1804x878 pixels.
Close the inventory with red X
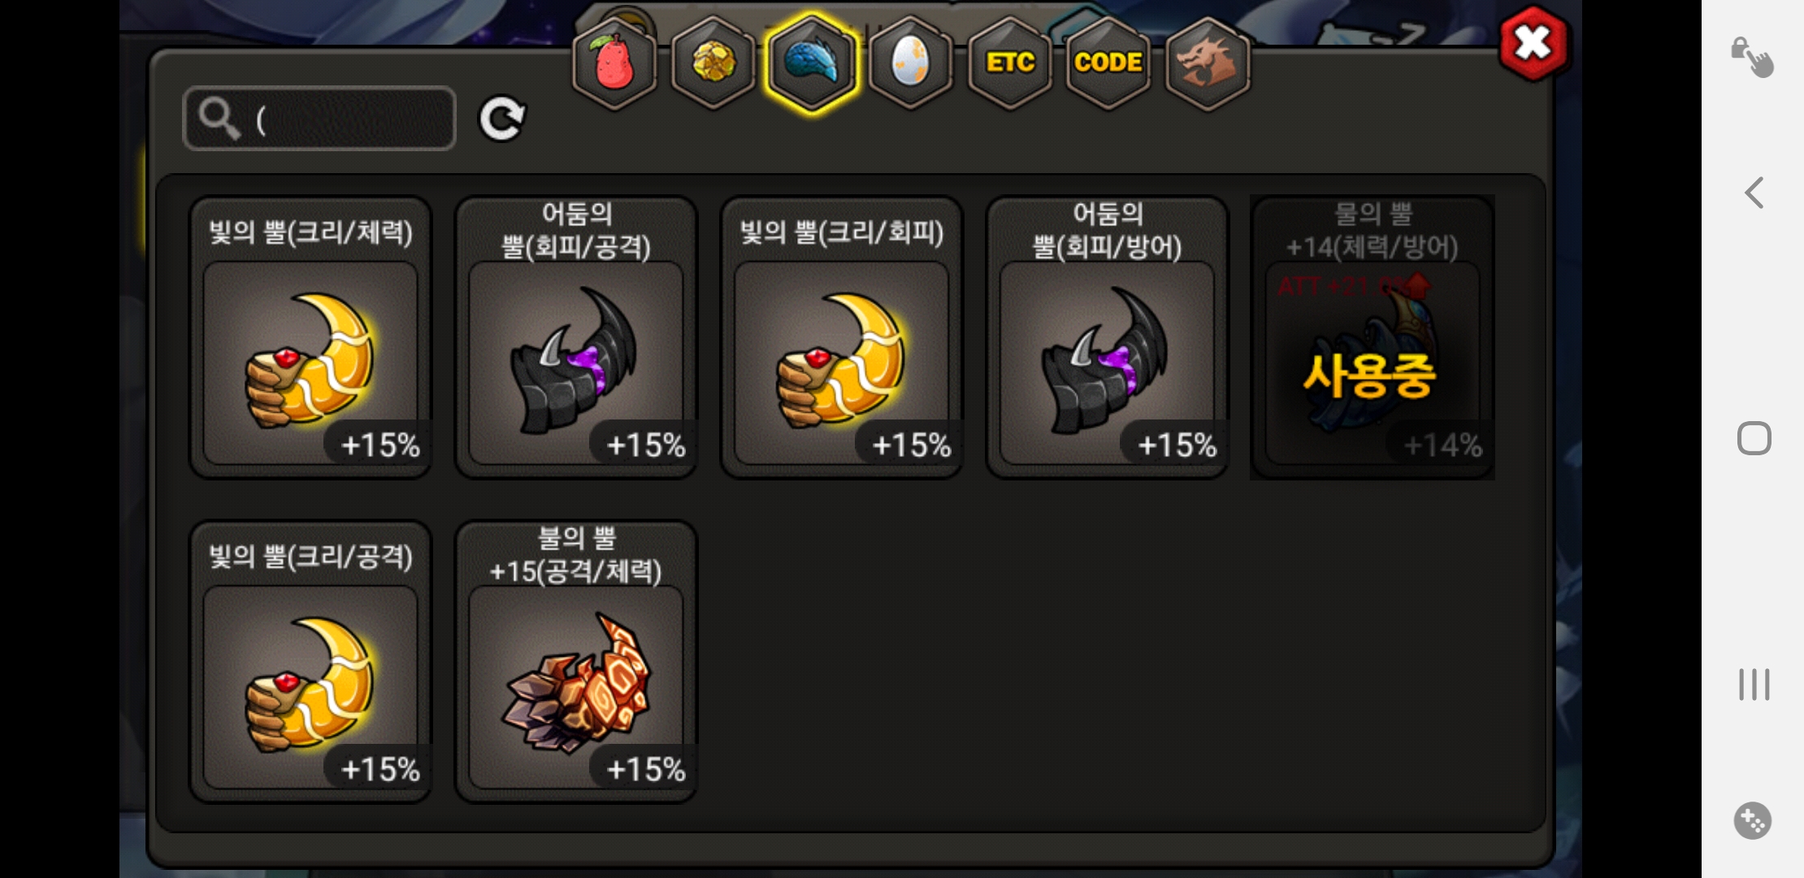pos(1533,43)
